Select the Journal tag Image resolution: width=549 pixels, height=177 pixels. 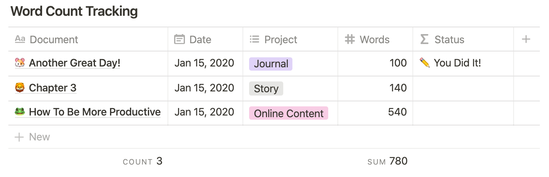(271, 64)
